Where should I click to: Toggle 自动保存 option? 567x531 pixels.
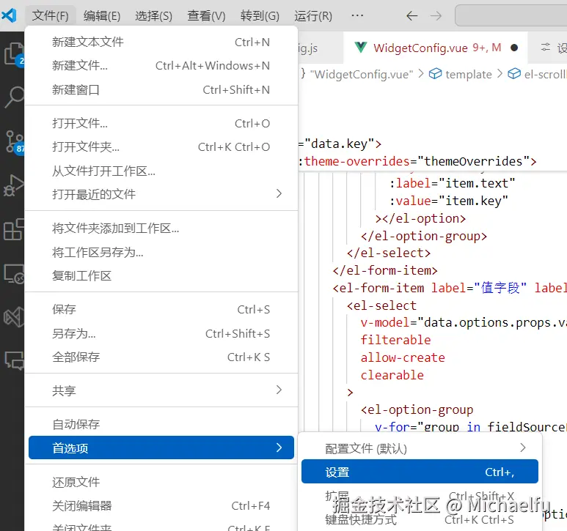click(x=161, y=424)
